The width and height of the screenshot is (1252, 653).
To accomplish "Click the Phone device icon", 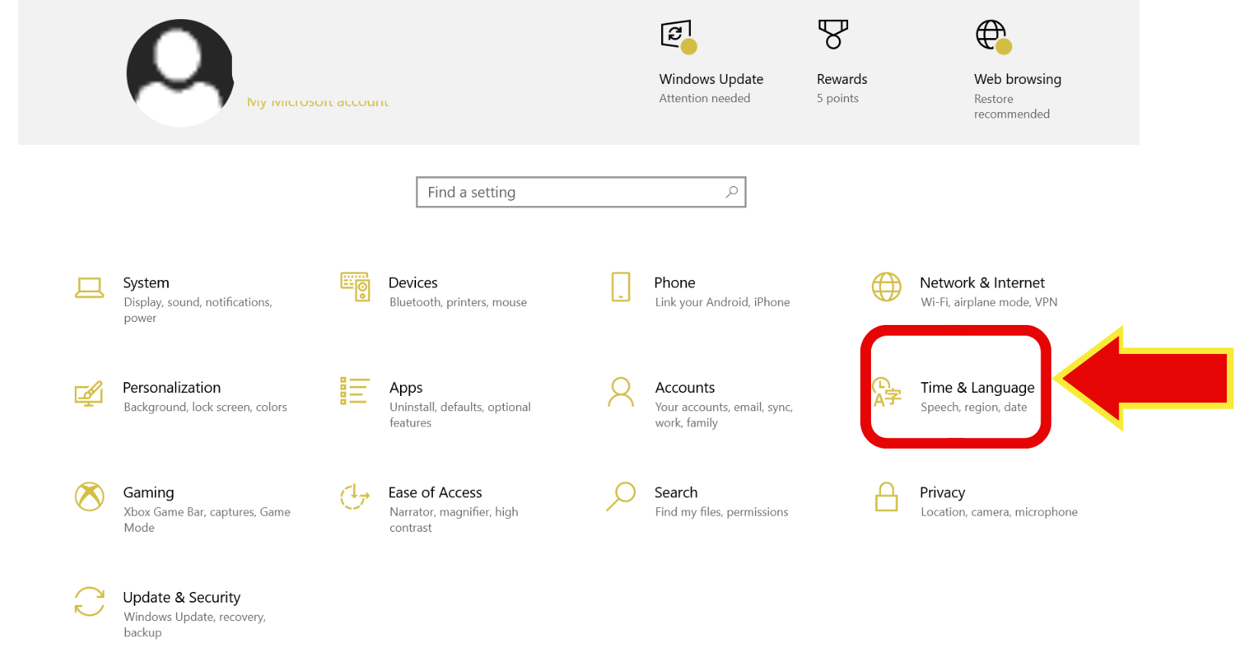I will [621, 287].
